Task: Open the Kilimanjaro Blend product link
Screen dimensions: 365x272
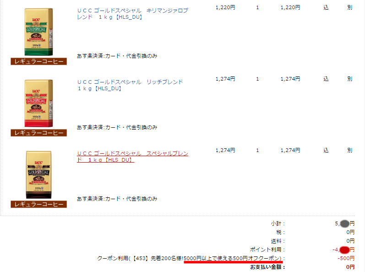Action: point(132,14)
